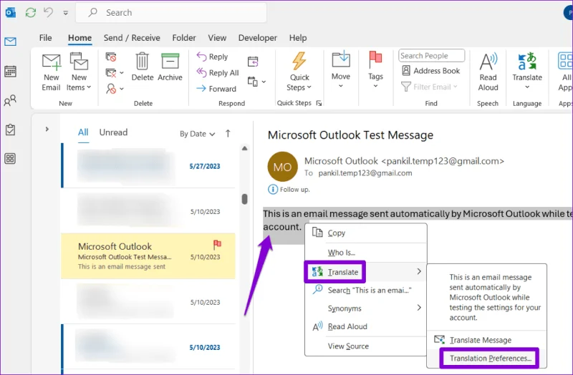Screen dimensions: 573x375
Task: Click the Delete trash can button
Action: [142, 67]
